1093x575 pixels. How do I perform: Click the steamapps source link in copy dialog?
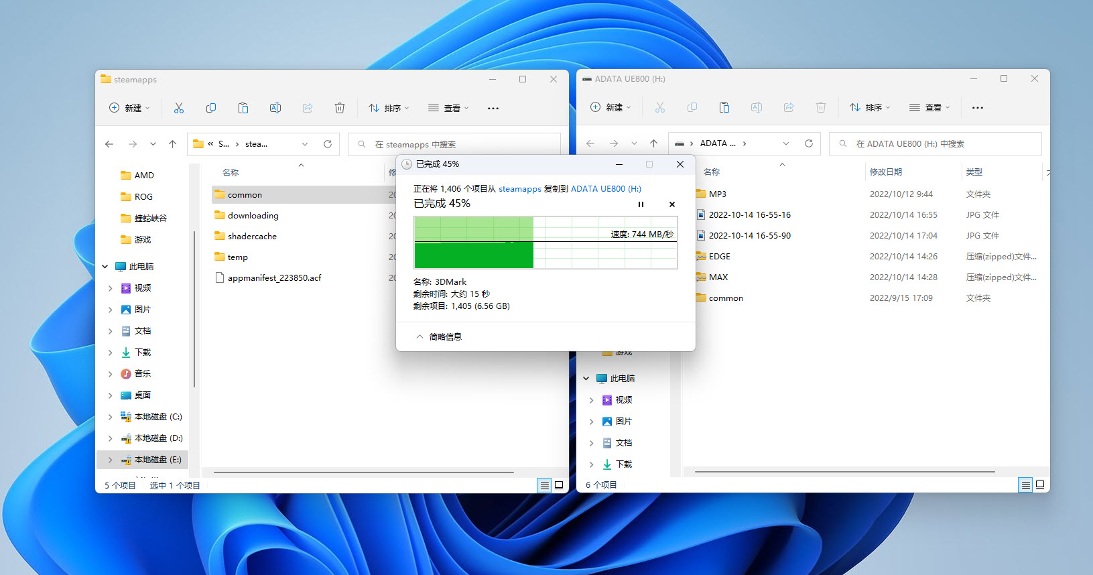(x=519, y=189)
